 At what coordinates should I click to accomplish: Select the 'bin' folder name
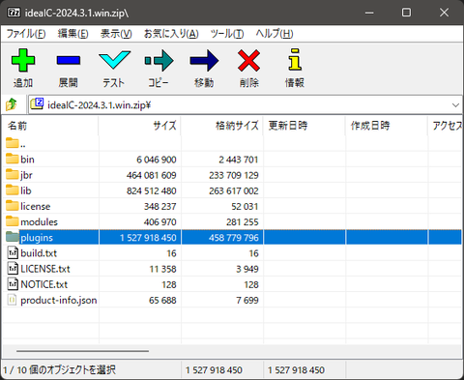27,160
